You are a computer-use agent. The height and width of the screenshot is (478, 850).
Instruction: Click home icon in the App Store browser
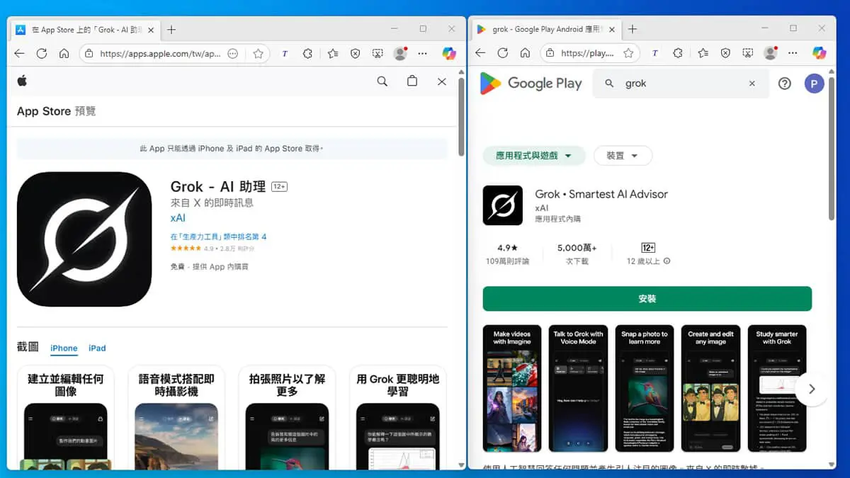point(64,53)
